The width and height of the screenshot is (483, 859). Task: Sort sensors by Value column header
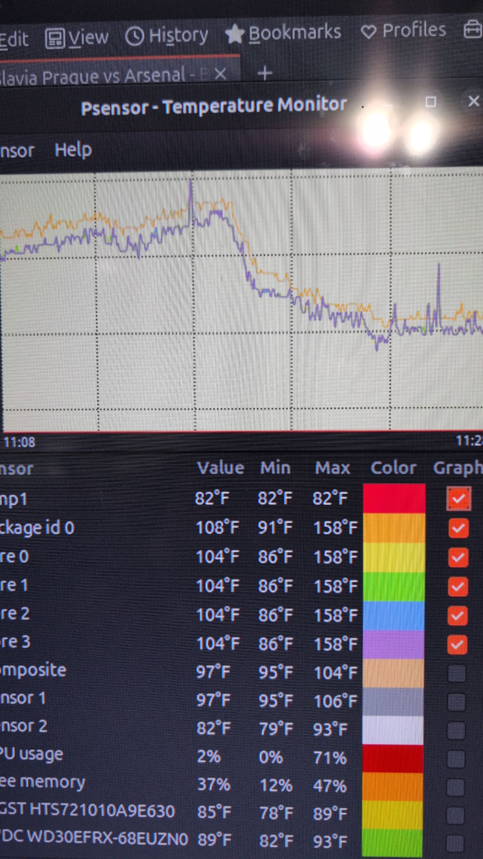220,468
